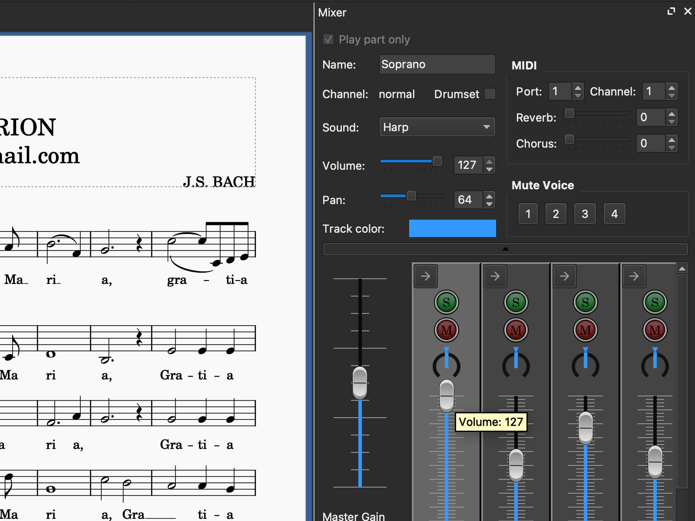Mute the fourth mixer channel strip

click(655, 330)
